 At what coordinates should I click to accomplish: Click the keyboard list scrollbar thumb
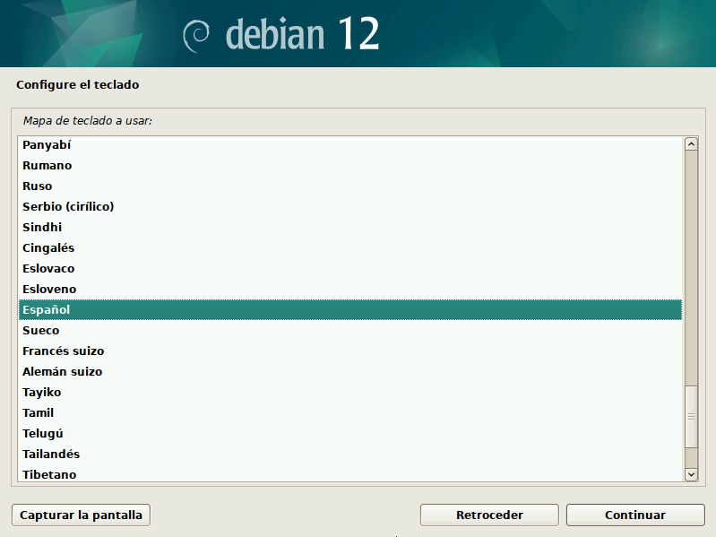point(690,417)
